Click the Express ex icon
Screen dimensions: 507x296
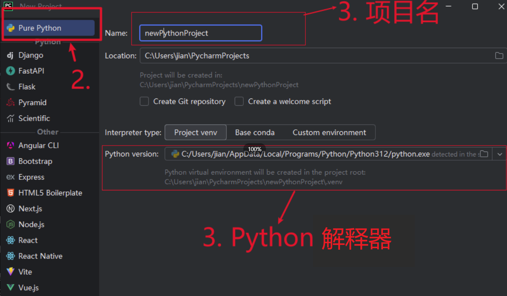pyautogui.click(x=11, y=177)
